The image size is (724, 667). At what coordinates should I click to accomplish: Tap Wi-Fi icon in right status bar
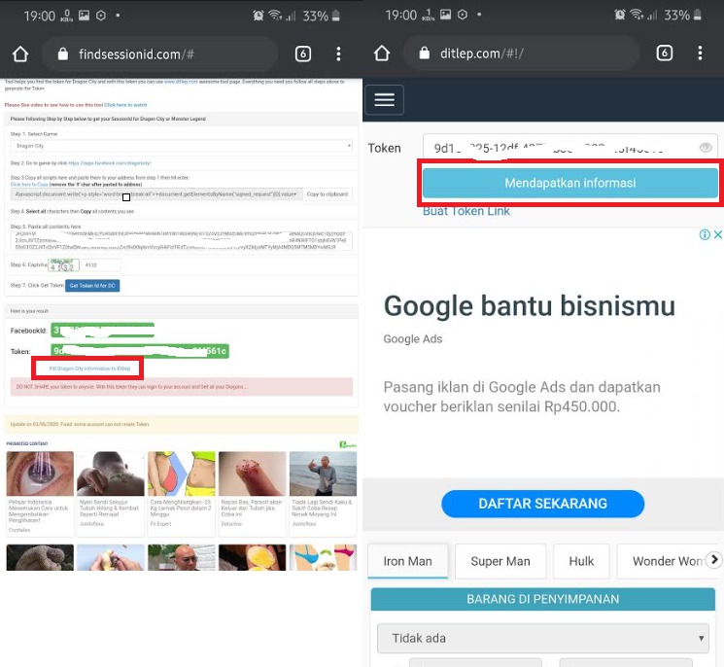638,15
